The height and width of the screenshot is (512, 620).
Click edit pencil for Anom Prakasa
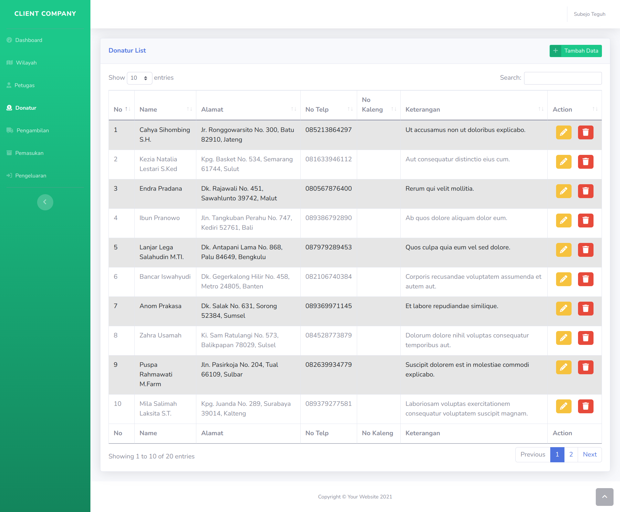(x=563, y=308)
